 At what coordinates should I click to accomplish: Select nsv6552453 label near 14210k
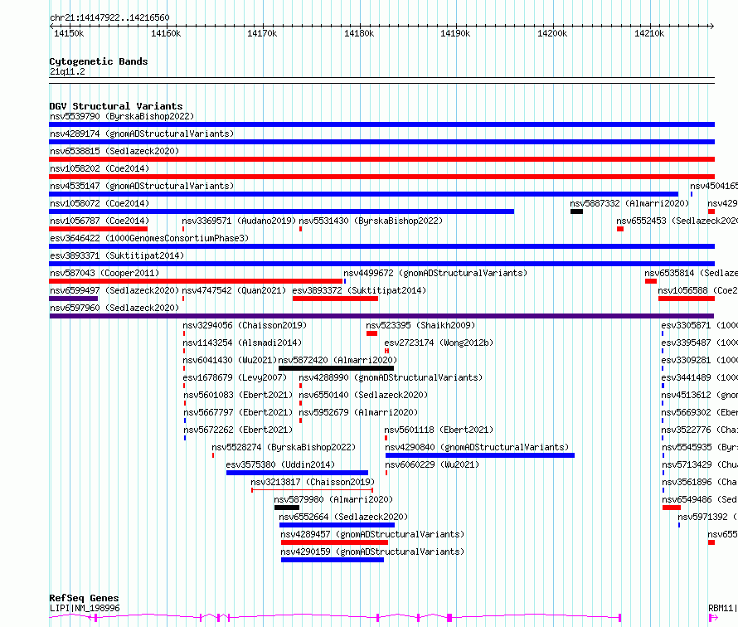tap(677, 221)
